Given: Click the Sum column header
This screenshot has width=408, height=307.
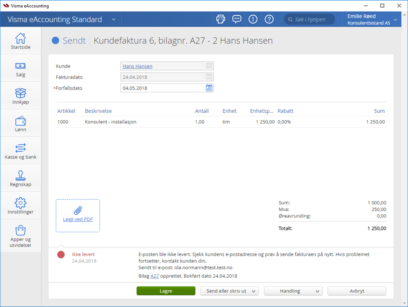Looking at the screenshot, I should (379, 111).
